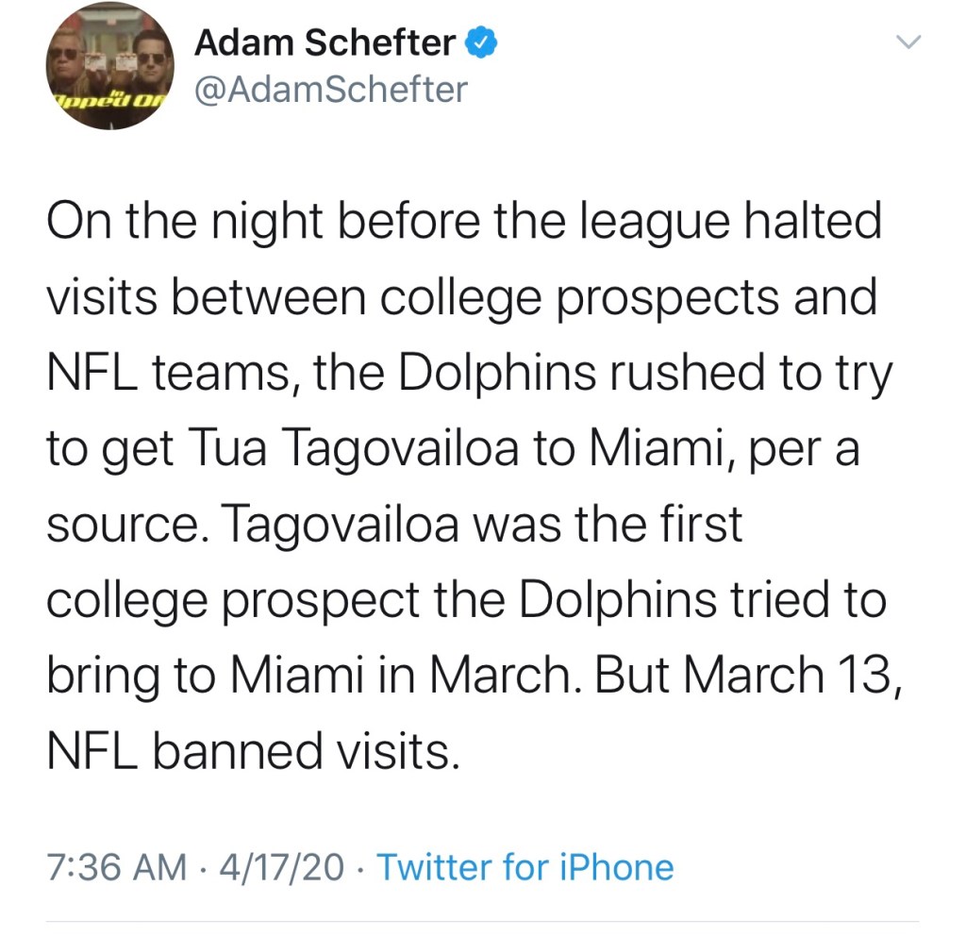Open the @AdamSchefter handle link

tap(330, 90)
